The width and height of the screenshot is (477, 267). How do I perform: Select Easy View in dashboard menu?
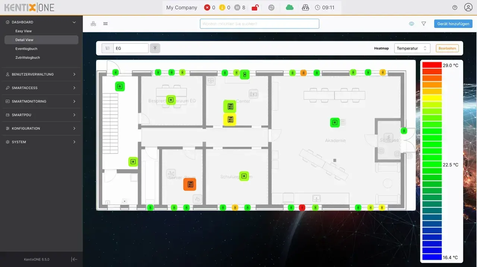coord(23,31)
